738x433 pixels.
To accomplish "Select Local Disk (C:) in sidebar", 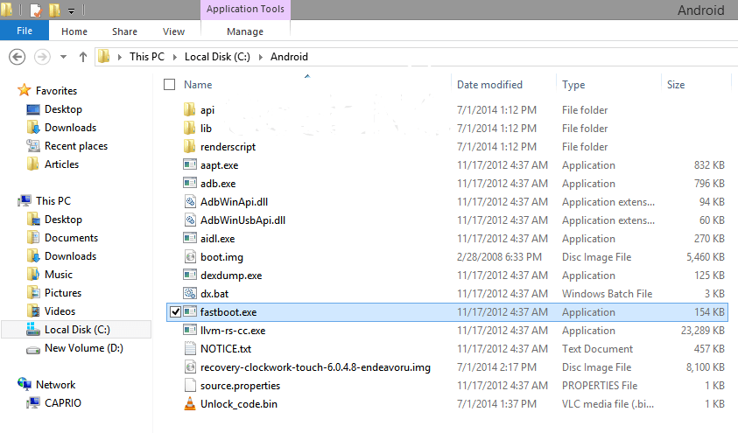I will click(77, 330).
